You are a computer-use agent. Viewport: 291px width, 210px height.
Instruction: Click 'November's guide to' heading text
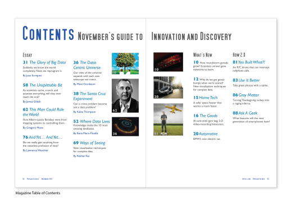tap(110, 36)
